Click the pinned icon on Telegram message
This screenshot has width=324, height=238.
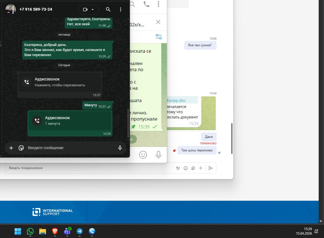[x=133, y=127]
